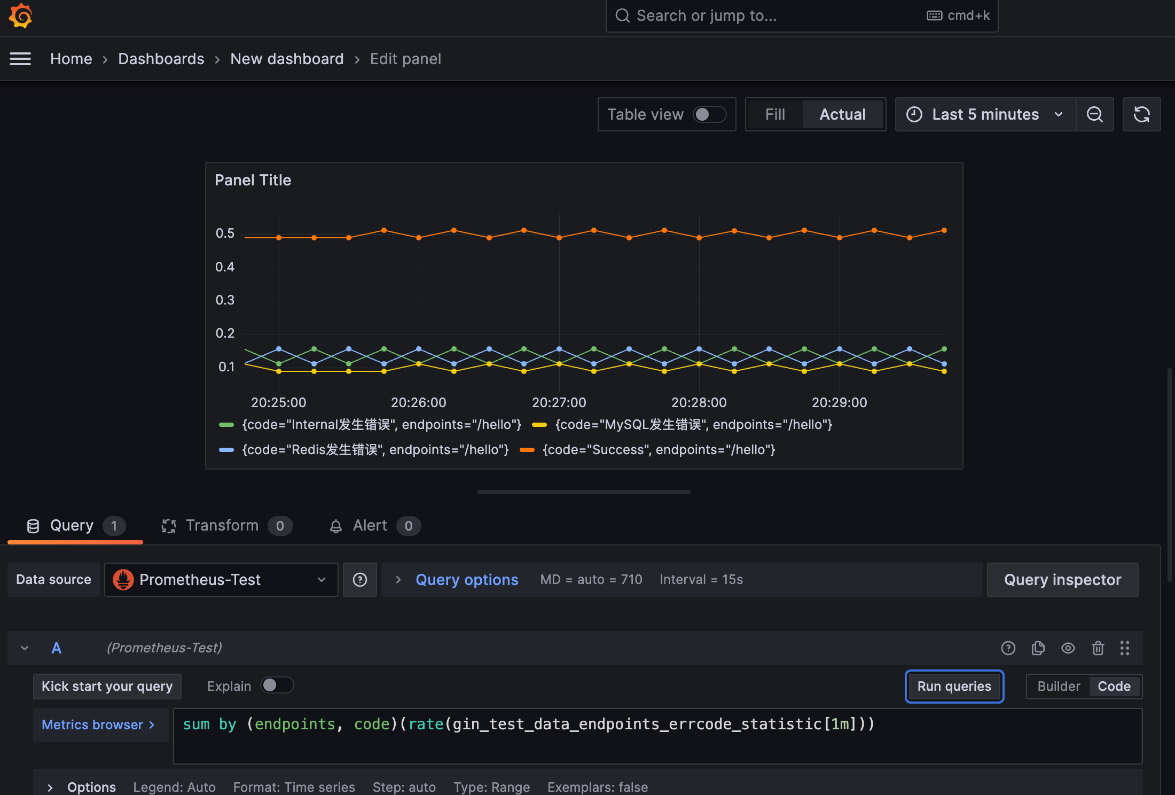Expand the Query options section
Viewport: 1175px width, 795px height.
click(466, 580)
